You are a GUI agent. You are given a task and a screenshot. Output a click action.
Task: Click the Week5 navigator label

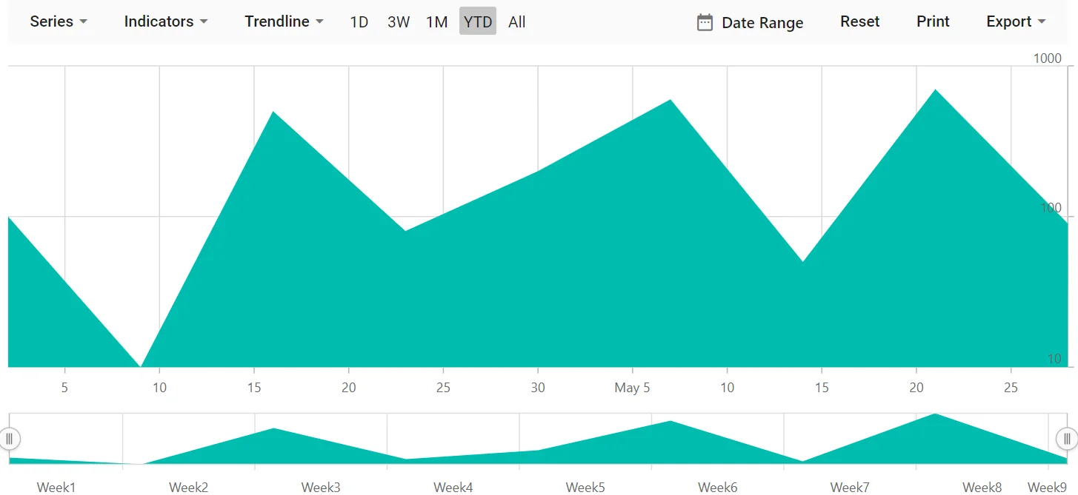tap(585, 487)
